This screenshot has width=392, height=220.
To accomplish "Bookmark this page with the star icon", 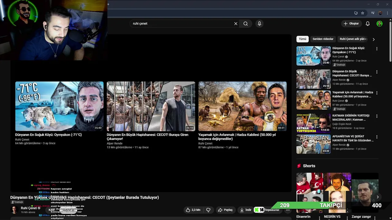I will click(x=363, y=13).
